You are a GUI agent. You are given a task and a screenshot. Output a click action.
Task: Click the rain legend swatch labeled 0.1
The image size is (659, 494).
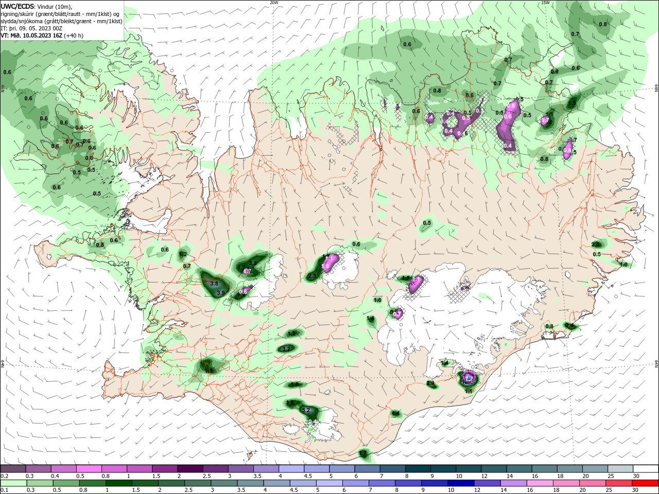(13, 483)
